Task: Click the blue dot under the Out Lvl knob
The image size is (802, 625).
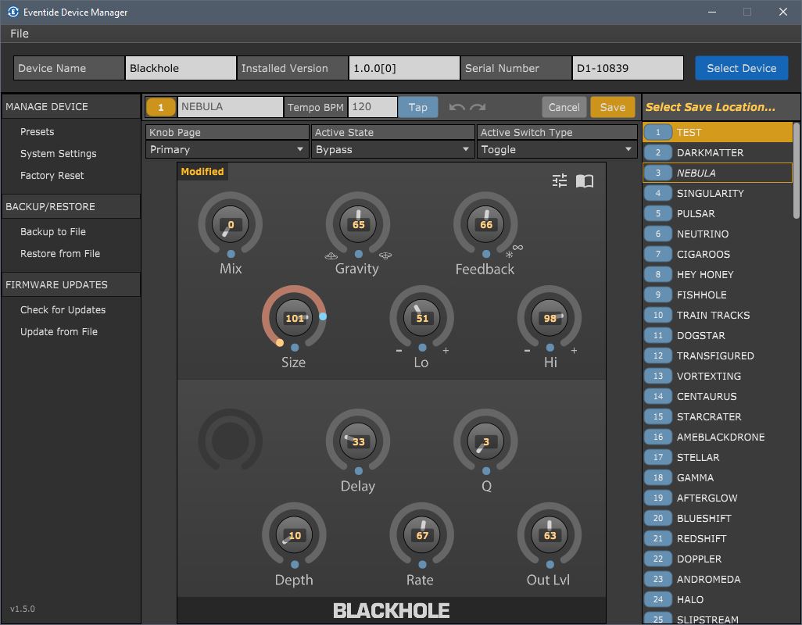Action: coord(550,565)
